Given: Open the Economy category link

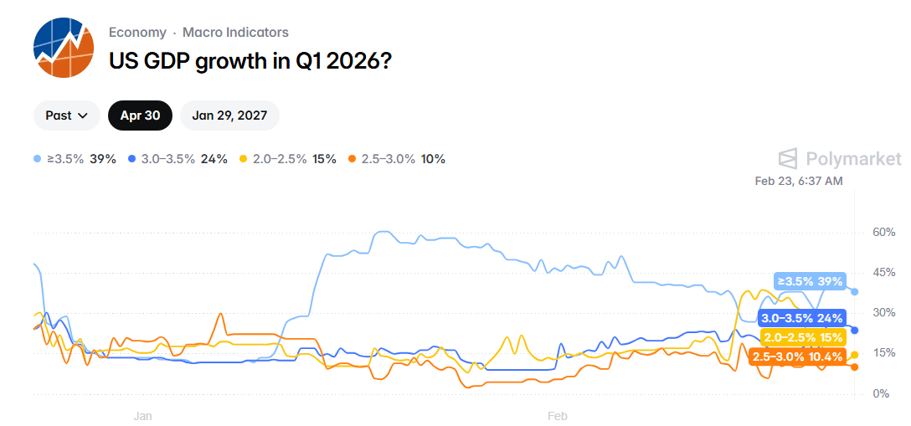Looking at the screenshot, I should (x=137, y=33).
